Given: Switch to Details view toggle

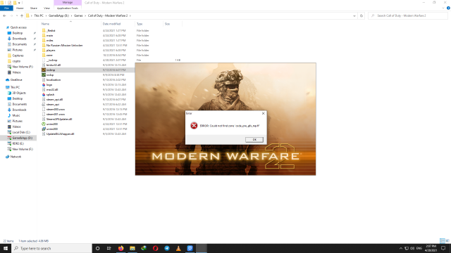Looking at the screenshot, I should click(443, 240).
